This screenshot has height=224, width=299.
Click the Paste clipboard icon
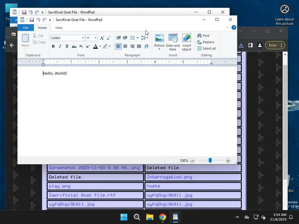(25, 38)
